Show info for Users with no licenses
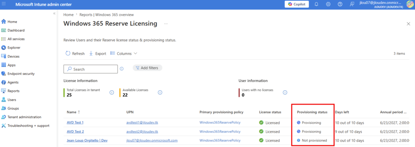This screenshot has width=415, height=147. pos(285,92)
